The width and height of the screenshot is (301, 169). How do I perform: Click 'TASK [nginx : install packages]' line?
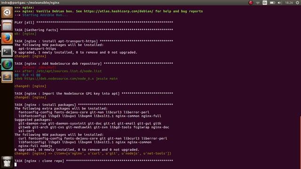(94, 105)
